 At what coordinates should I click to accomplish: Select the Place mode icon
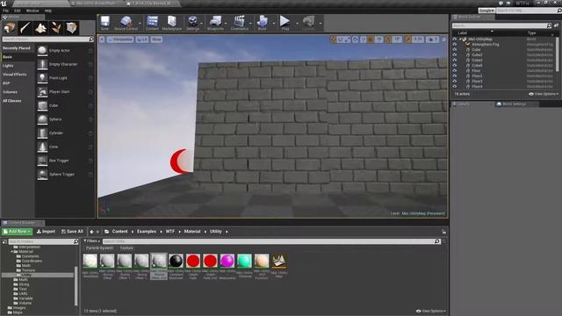pos(10,28)
